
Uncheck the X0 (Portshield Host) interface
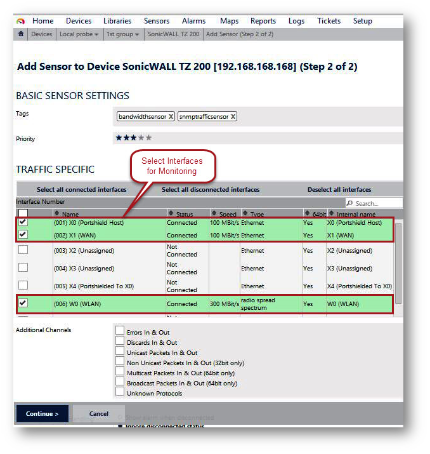(x=23, y=222)
